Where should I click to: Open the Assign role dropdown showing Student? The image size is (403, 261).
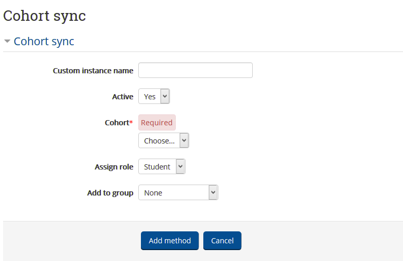(x=161, y=166)
